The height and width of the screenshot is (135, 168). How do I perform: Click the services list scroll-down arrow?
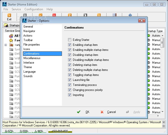pyautogui.click(x=162, y=111)
